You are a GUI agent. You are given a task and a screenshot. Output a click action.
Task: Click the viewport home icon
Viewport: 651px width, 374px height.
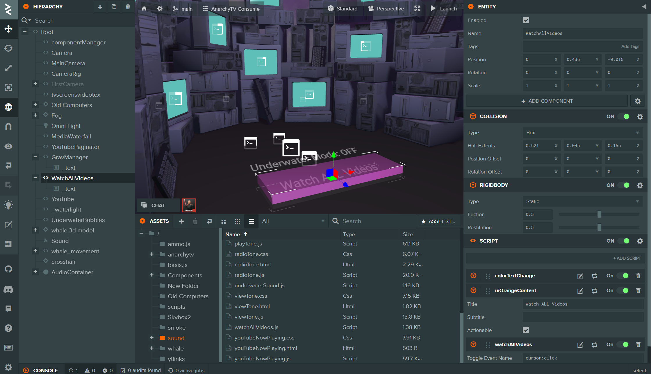pyautogui.click(x=144, y=9)
